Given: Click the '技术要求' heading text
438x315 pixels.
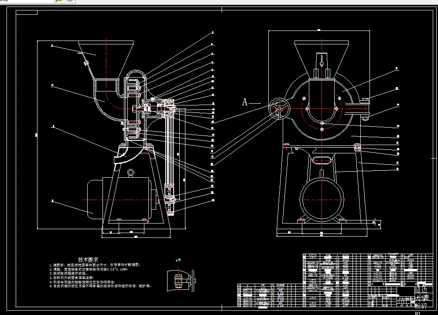Looking at the screenshot, I should coord(88,260).
